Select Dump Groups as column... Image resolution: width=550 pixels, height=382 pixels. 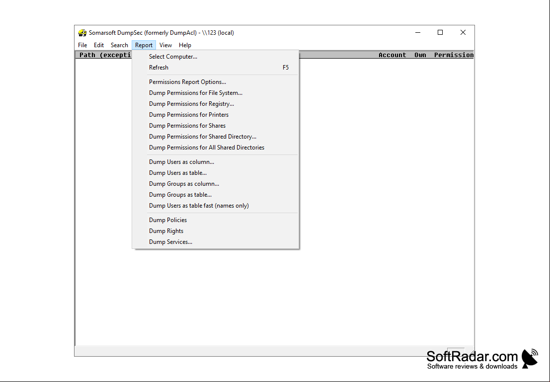point(215,183)
